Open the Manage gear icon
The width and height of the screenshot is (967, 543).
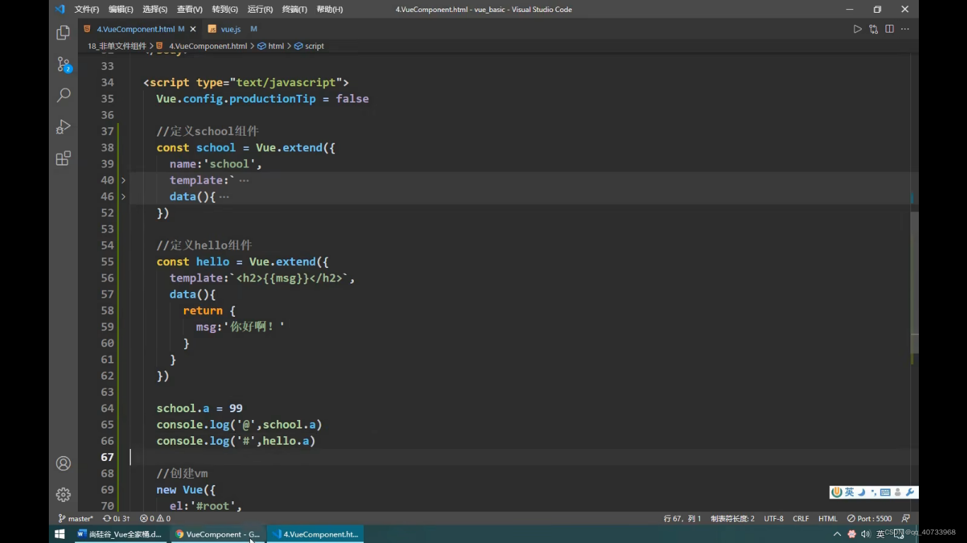tap(63, 494)
